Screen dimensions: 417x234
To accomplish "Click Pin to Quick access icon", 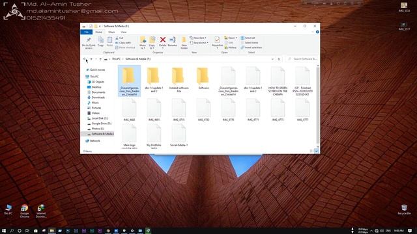I will pos(89,42).
